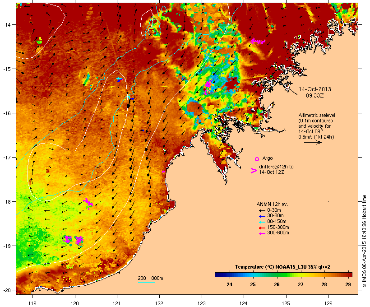The height and width of the screenshot is (307, 370).
Task: Click the blue 30-80m legend arrow
Action: pyautogui.click(x=262, y=216)
